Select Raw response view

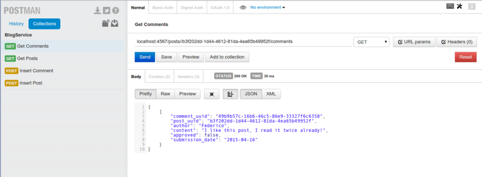tap(165, 94)
